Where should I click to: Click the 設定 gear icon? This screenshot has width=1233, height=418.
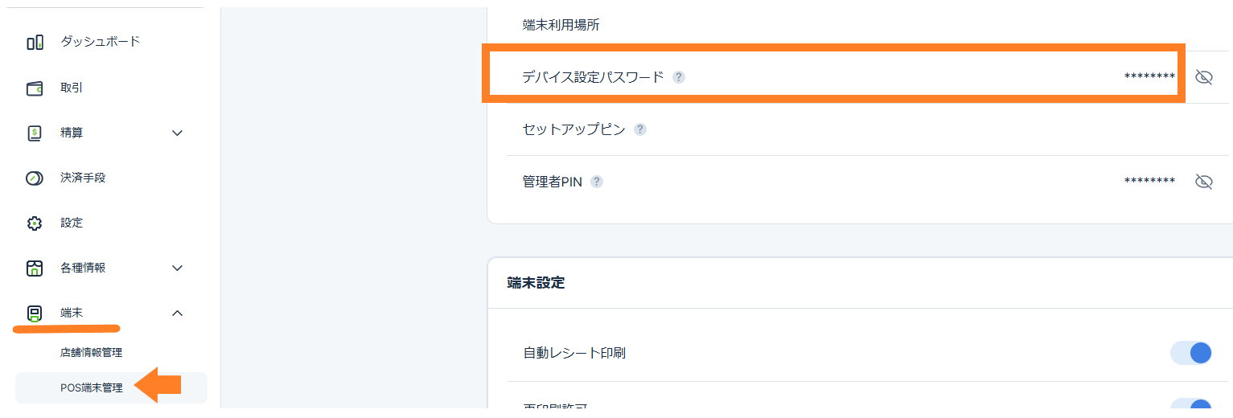coord(35,223)
